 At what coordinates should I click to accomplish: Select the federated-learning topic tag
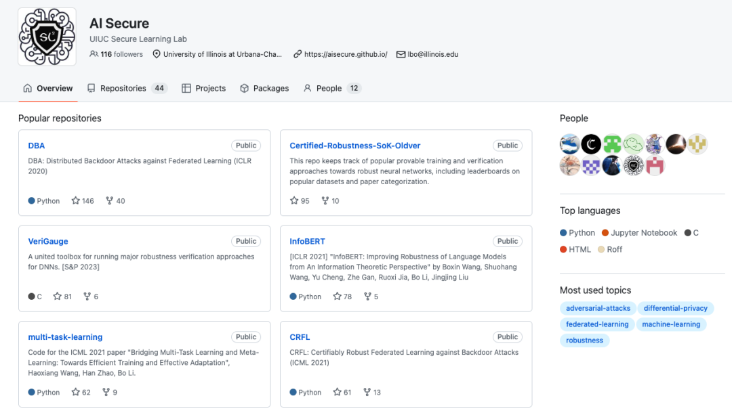597,324
